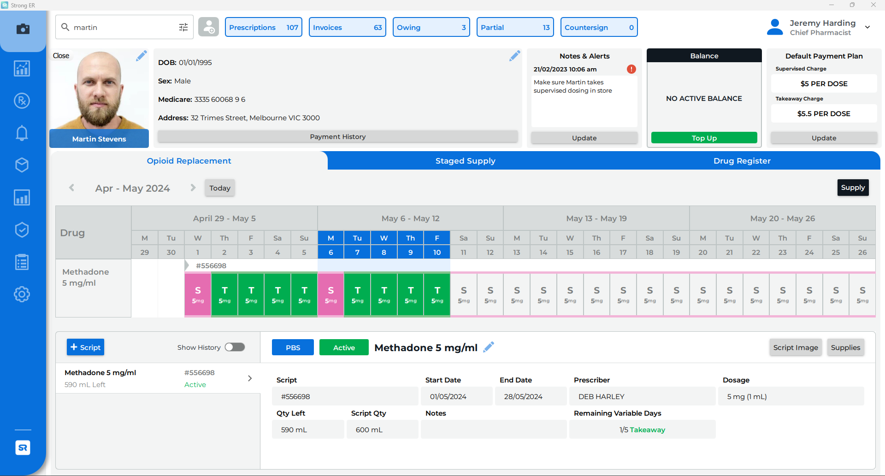Viewport: 885px width, 476px height.
Task: Advance calendar to next period with right arrow
Action: [x=193, y=188]
